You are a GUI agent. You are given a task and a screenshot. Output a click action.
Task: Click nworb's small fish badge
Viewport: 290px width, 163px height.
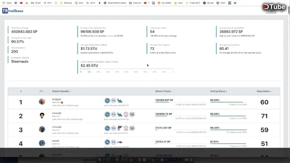pyautogui.click(x=120, y=142)
